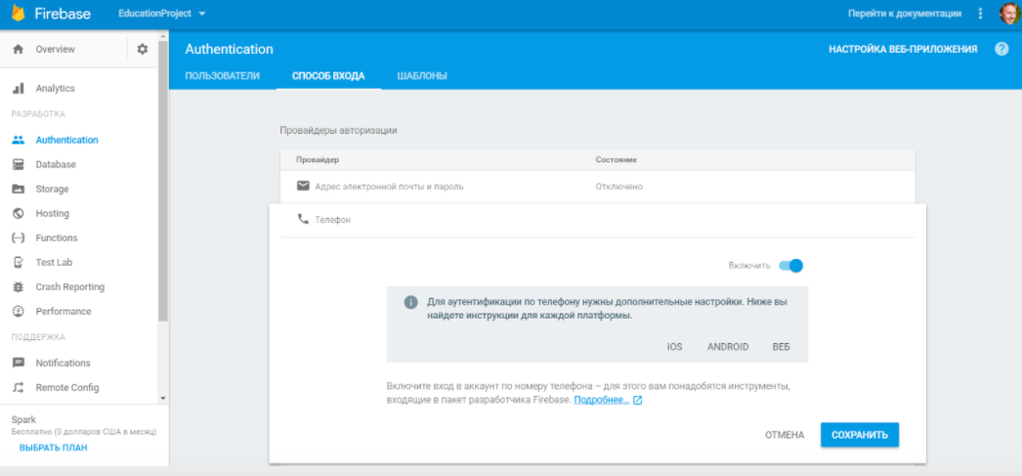Show ANDROID setup instructions
This screenshot has width=1022, height=476.
tap(728, 347)
